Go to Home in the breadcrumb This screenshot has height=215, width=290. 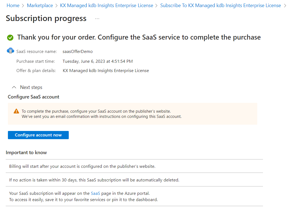pyautogui.click(x=13, y=5)
